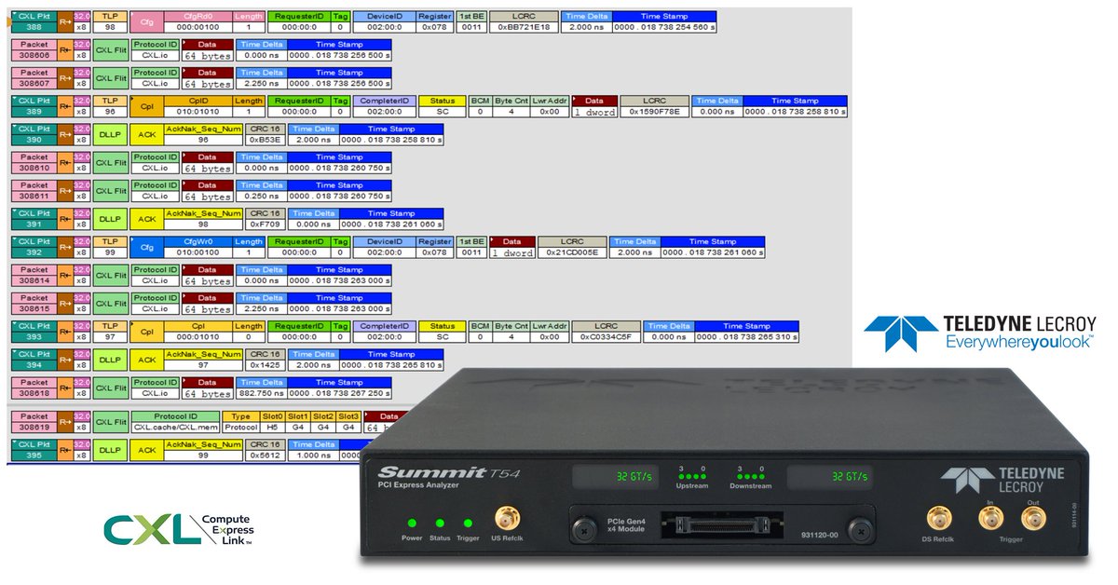Click the CfgRd0 000:00100 field
The height and width of the screenshot is (585, 1118).
[x=197, y=22]
